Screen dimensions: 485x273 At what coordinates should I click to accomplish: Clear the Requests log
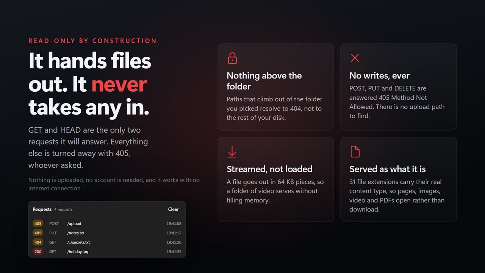tap(173, 209)
